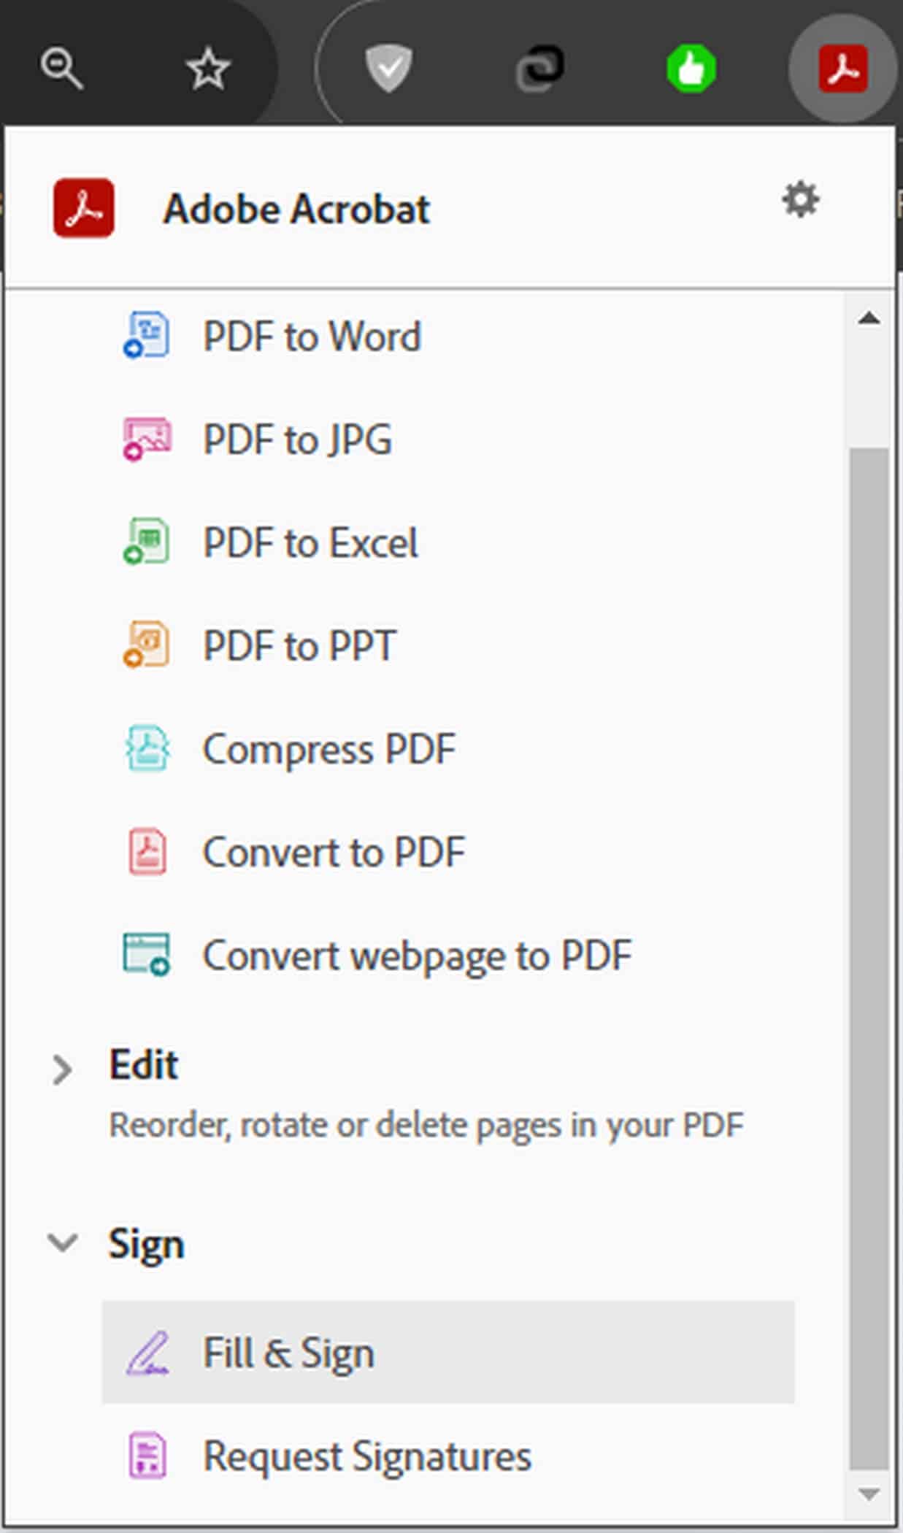The width and height of the screenshot is (903, 1533).
Task: Click the zoom out magnifier icon
Action: coord(61,69)
